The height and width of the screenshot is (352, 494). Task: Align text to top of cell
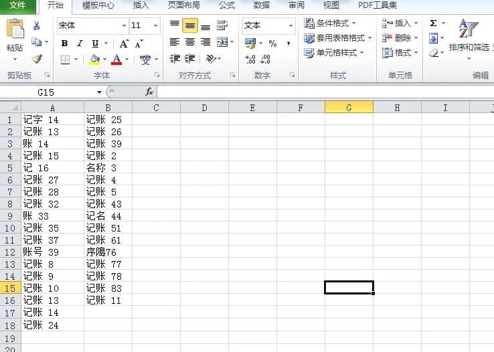175,25
